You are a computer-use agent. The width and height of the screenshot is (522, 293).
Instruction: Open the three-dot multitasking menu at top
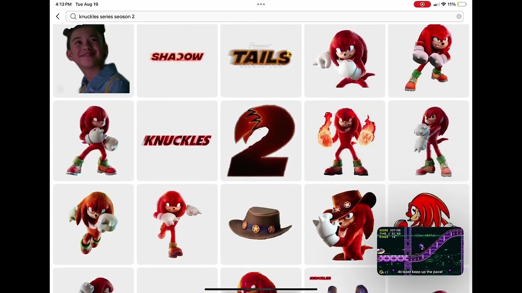coord(261,4)
